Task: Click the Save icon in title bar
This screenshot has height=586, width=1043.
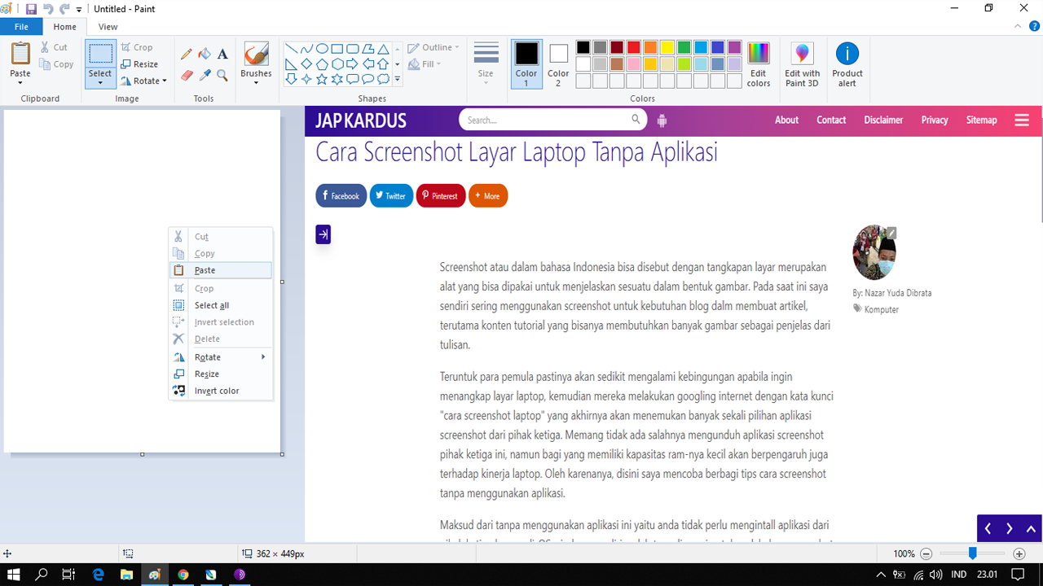Action: 31,9
